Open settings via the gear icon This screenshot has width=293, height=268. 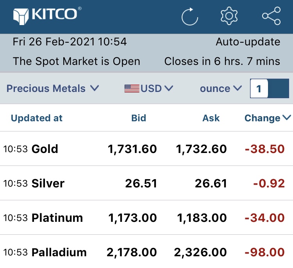[229, 16]
